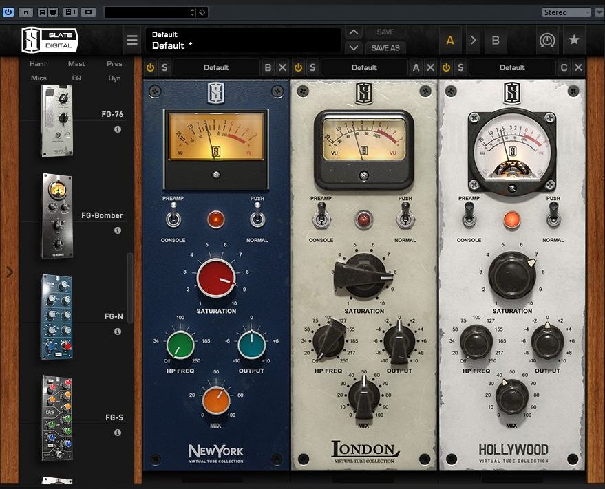Open the Mast module category tab
The image size is (605, 489).
pyautogui.click(x=76, y=64)
